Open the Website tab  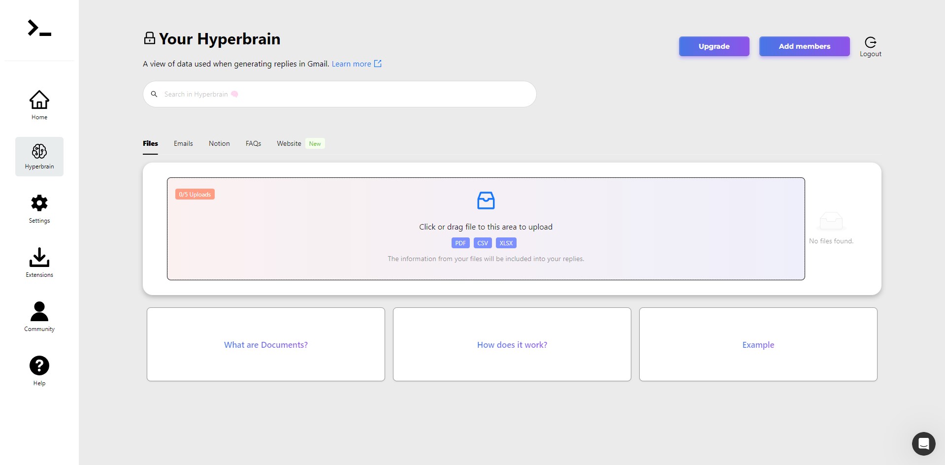289,143
